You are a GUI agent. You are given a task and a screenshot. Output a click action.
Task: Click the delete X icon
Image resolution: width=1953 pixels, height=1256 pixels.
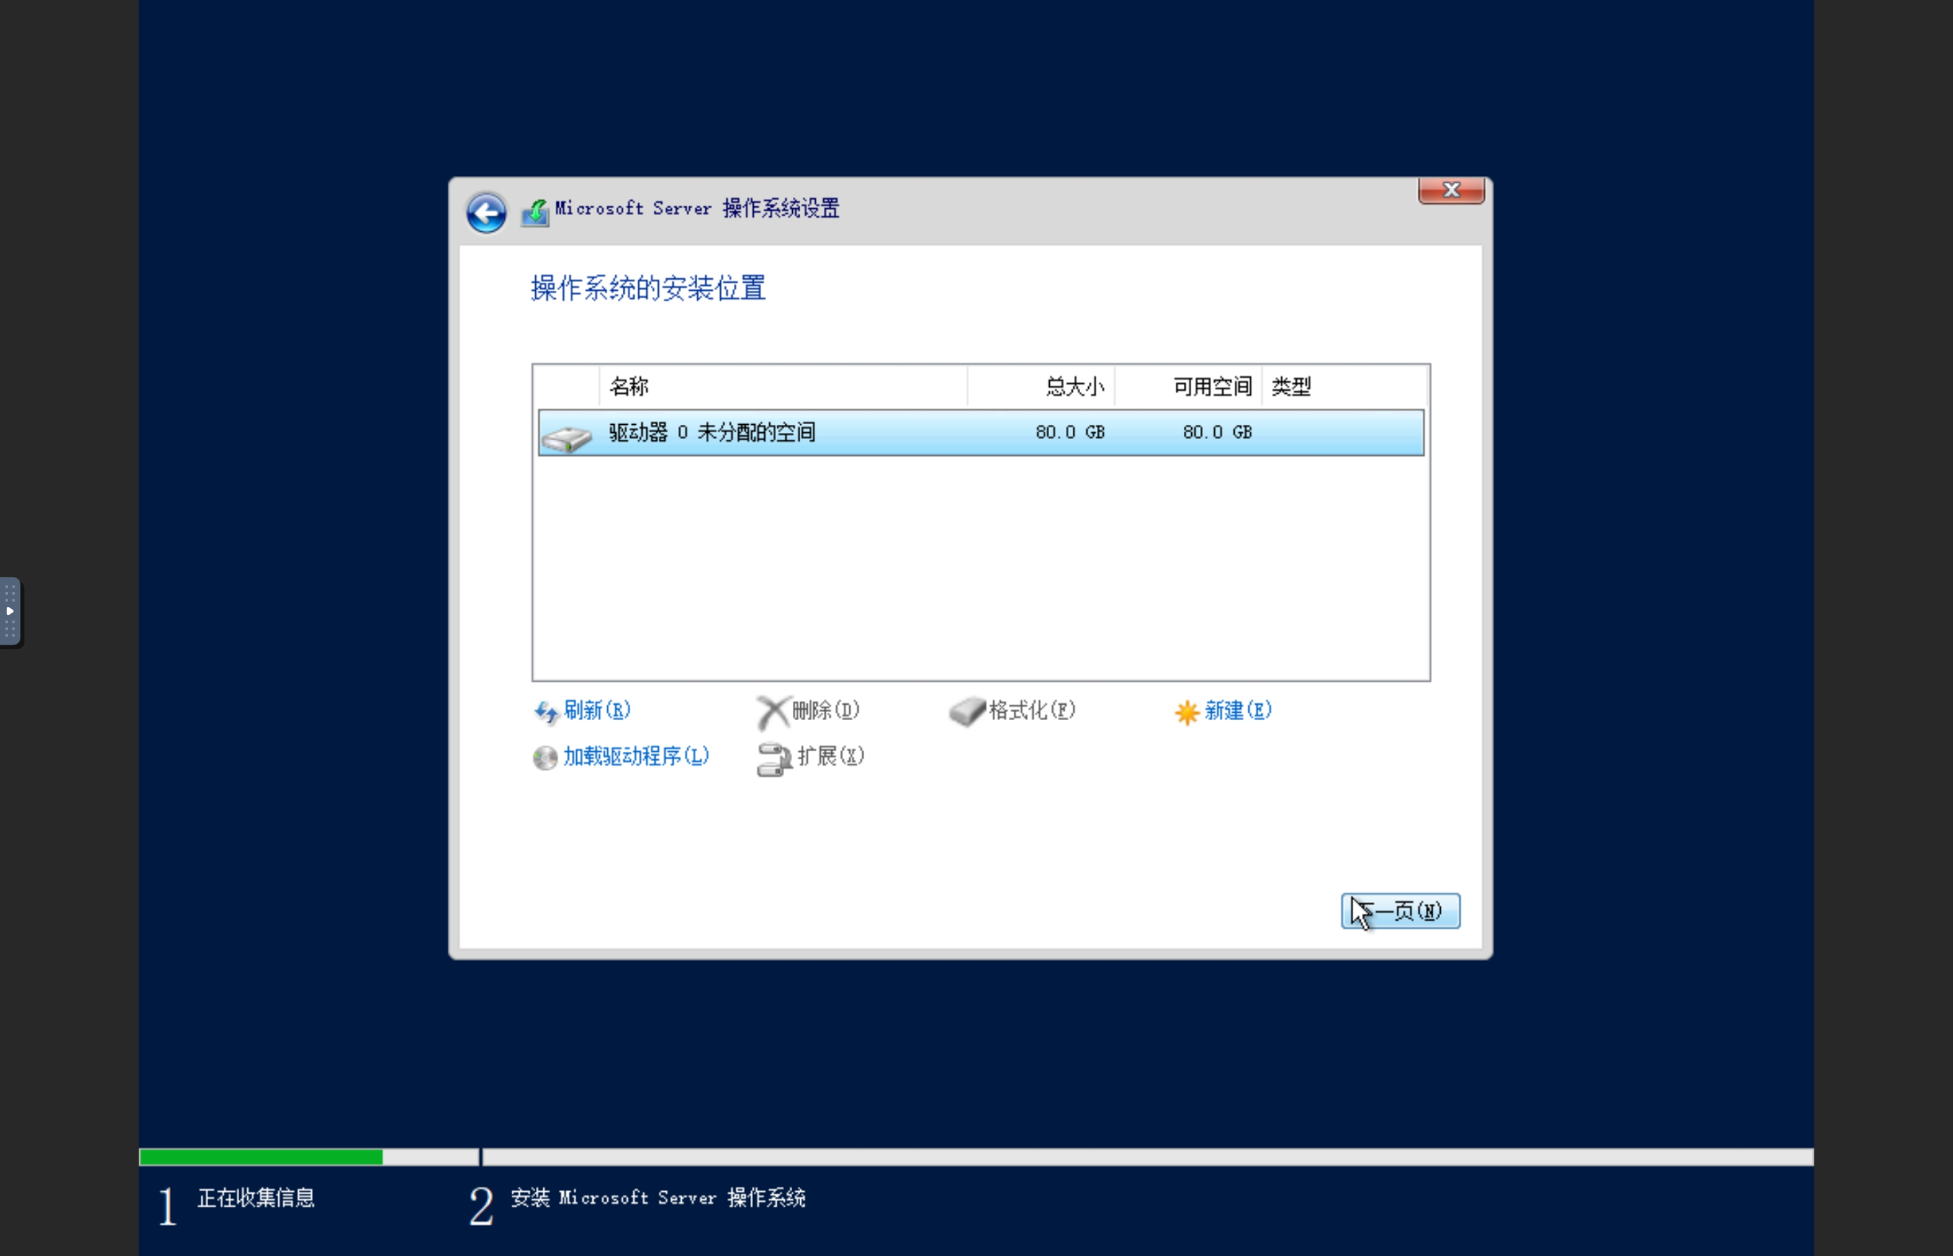(771, 711)
